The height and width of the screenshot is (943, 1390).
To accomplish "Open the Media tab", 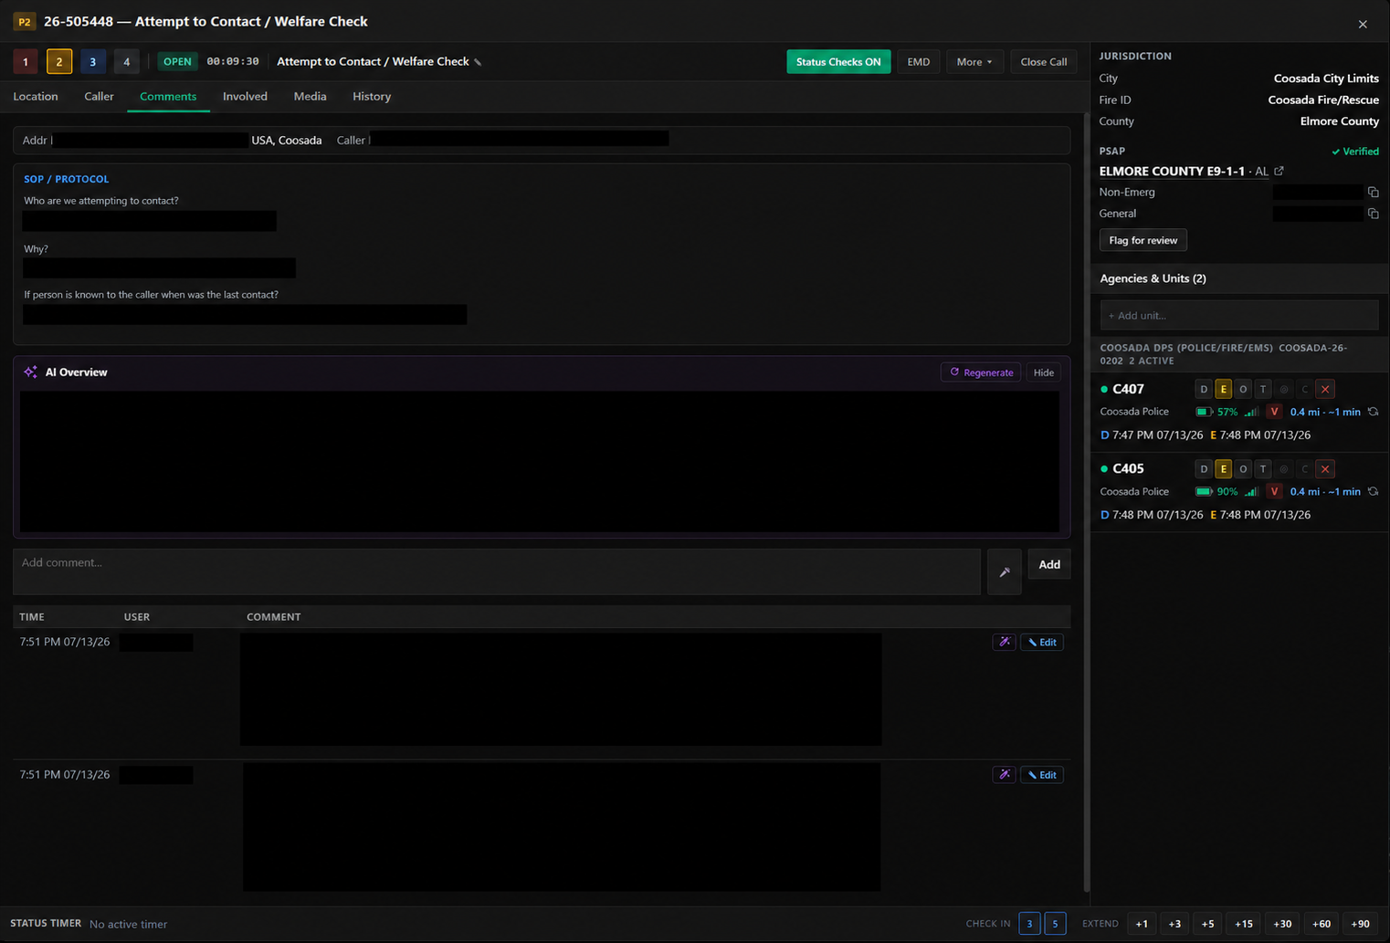I will (310, 97).
